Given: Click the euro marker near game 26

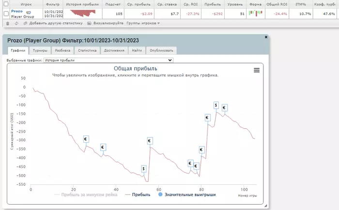Looking at the screenshot, I should coord(86,139).
